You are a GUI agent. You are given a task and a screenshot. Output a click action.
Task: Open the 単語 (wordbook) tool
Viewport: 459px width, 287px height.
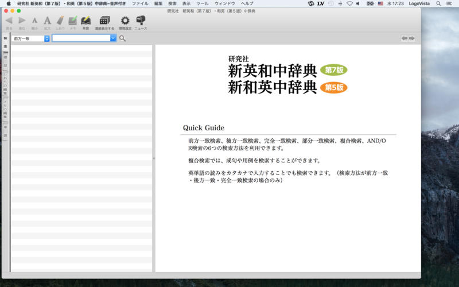(x=85, y=21)
